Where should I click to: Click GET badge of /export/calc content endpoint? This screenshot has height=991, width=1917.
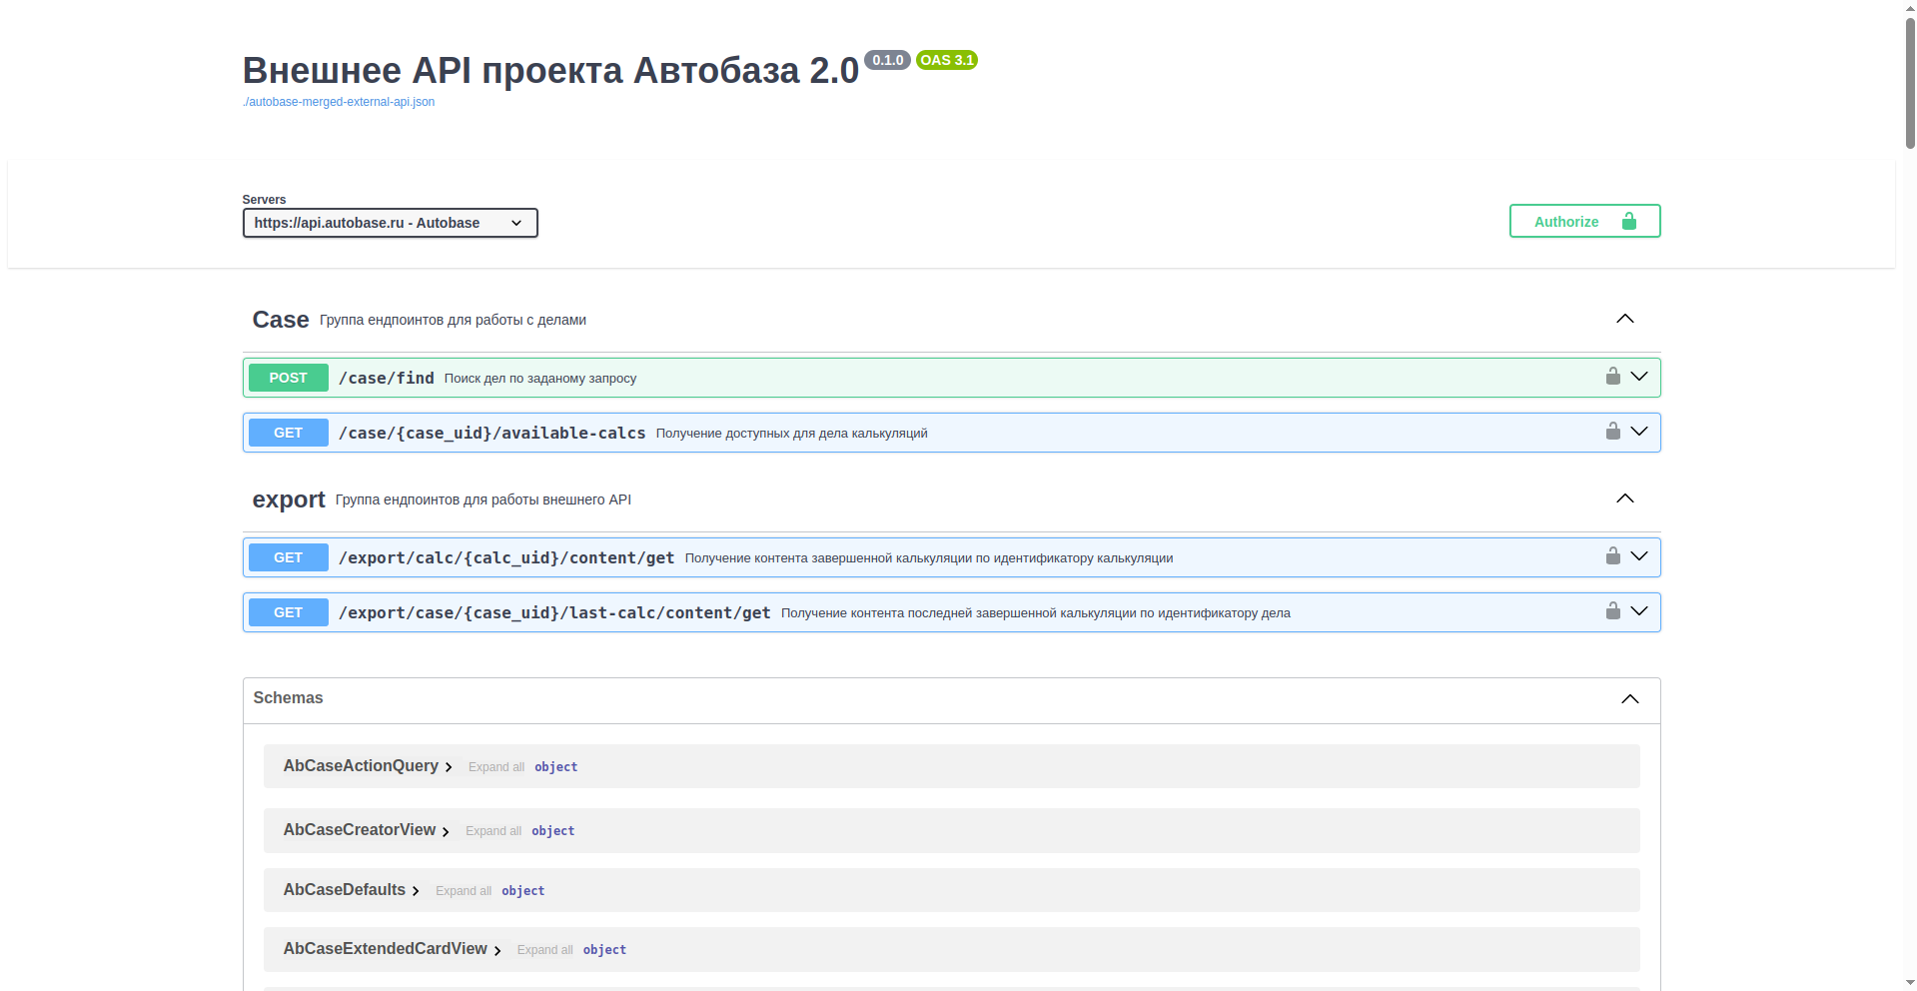[x=288, y=557]
